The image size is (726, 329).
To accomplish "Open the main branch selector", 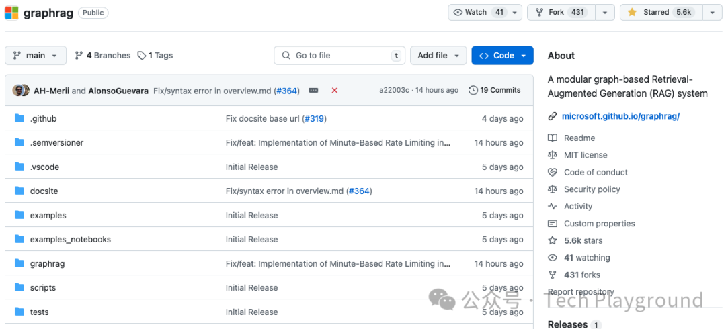I will pyautogui.click(x=36, y=56).
